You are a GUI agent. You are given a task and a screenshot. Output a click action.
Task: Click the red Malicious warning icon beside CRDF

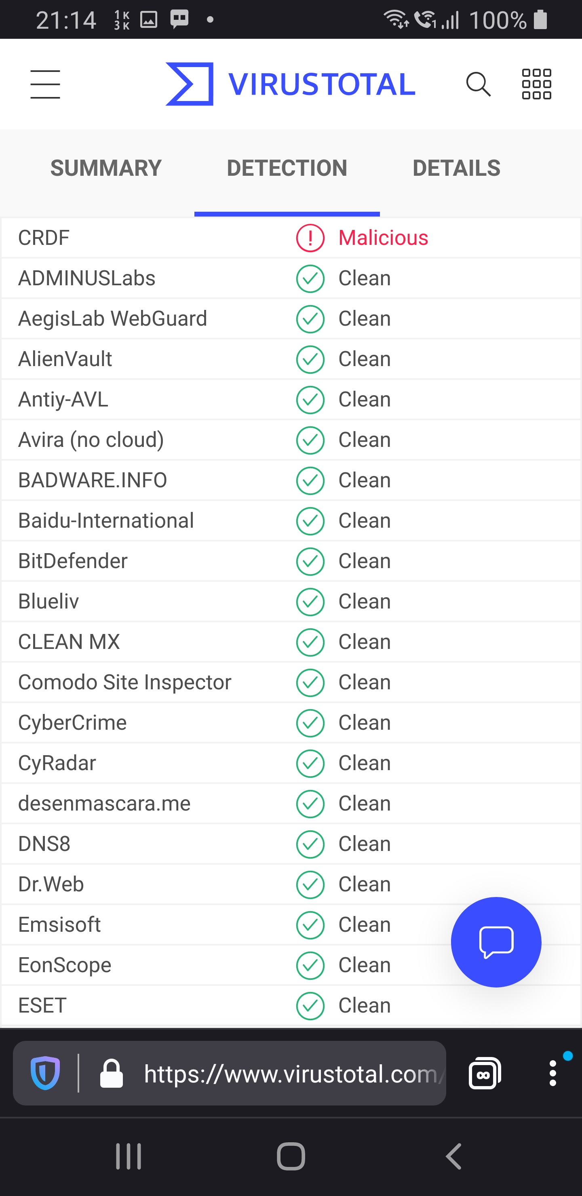(310, 238)
